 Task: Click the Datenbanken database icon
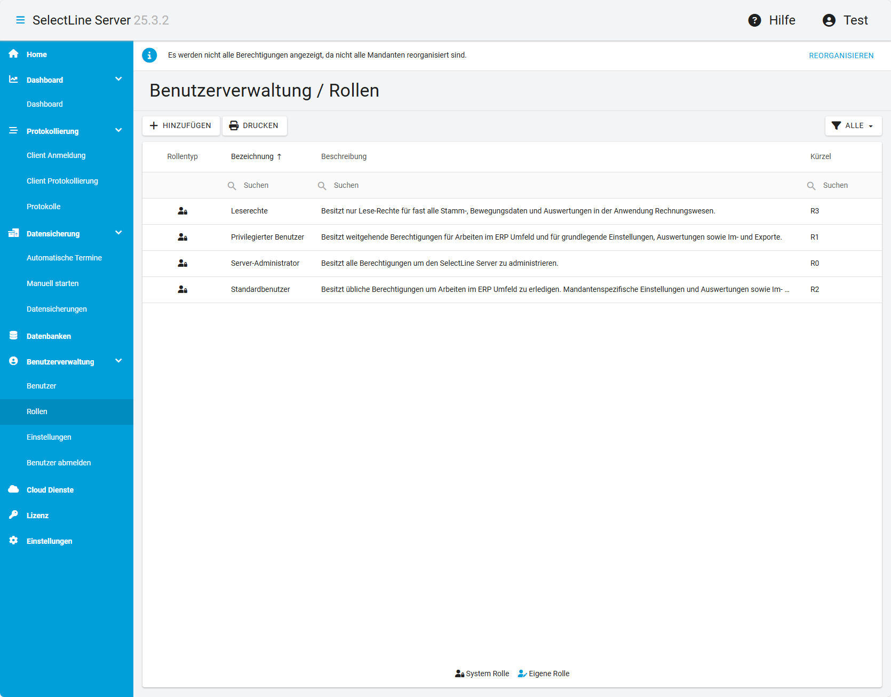click(14, 336)
